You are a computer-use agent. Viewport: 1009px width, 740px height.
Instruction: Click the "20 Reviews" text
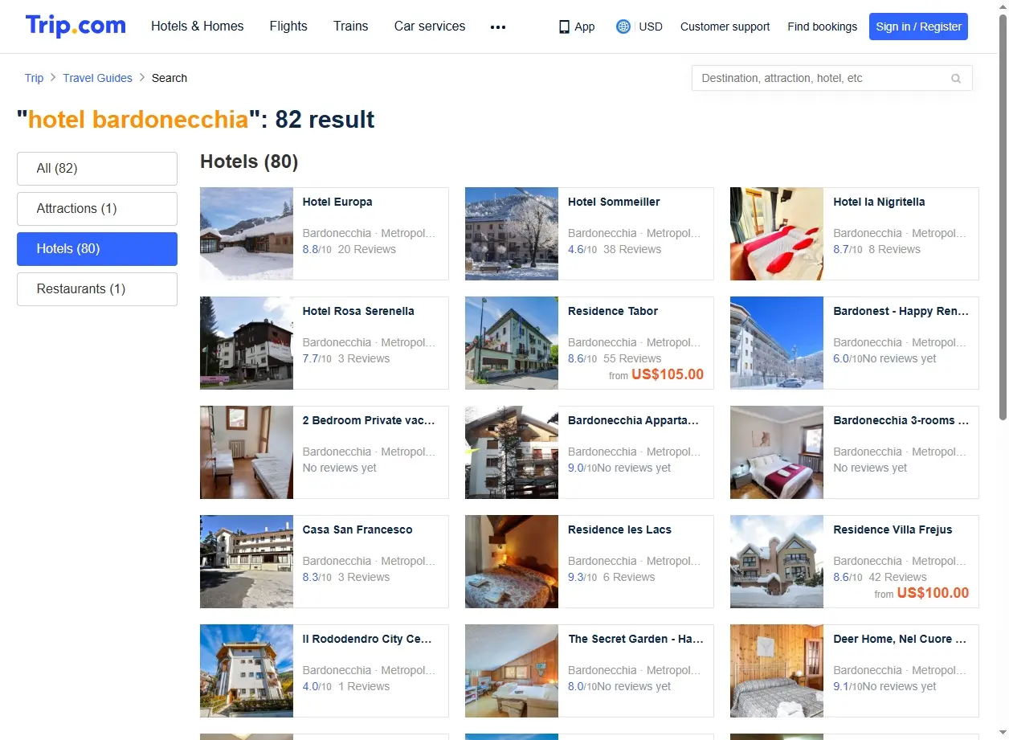pos(367,249)
